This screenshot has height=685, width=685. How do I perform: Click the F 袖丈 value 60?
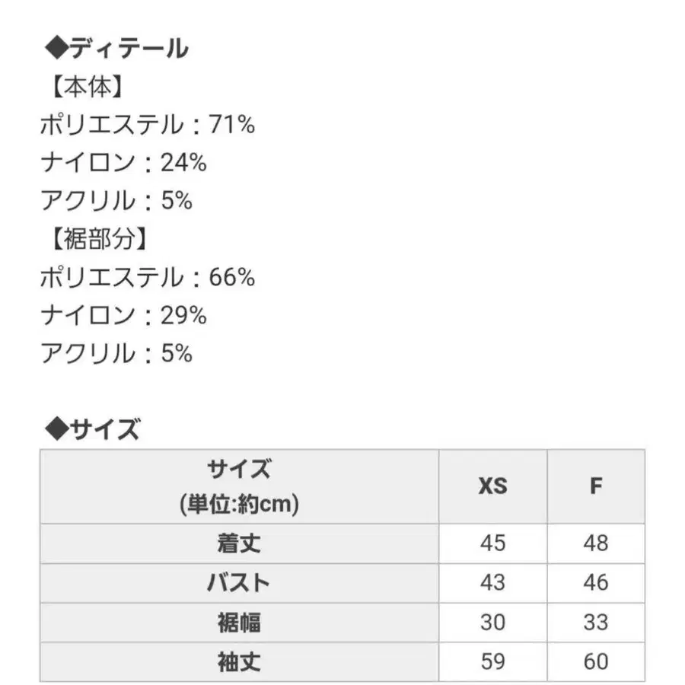point(596,661)
